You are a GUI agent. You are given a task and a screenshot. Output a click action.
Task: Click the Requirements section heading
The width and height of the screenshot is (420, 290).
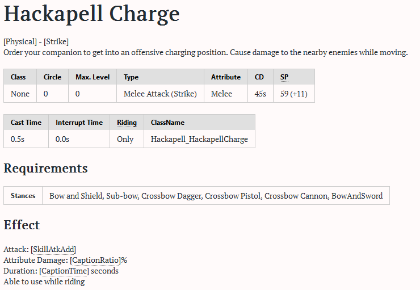46,169
